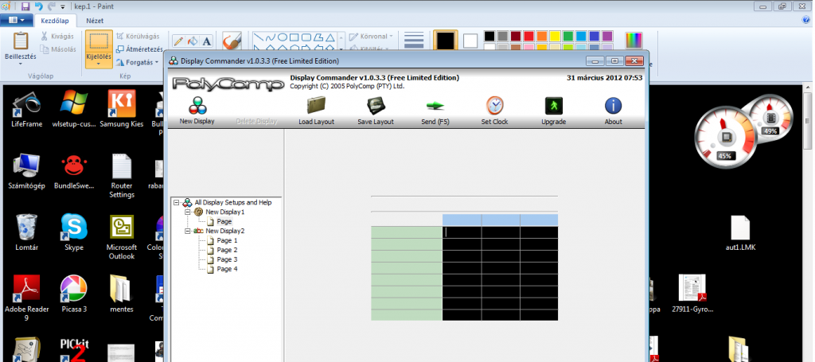Select Page 1 under New Display2
The width and height of the screenshot is (815, 362).
click(x=227, y=240)
